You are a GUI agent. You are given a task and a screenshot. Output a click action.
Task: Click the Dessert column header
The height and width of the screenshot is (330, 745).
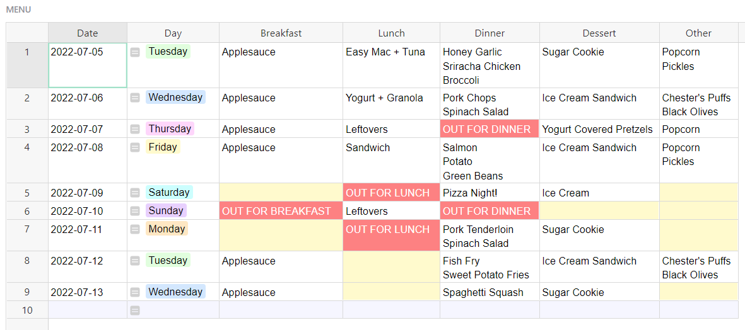pos(599,33)
